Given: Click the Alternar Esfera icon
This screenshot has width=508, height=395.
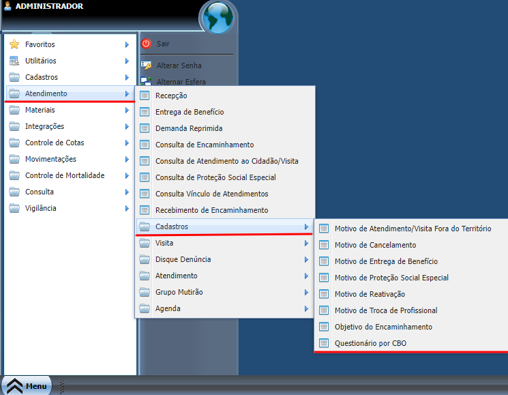Looking at the screenshot, I should 146,81.
